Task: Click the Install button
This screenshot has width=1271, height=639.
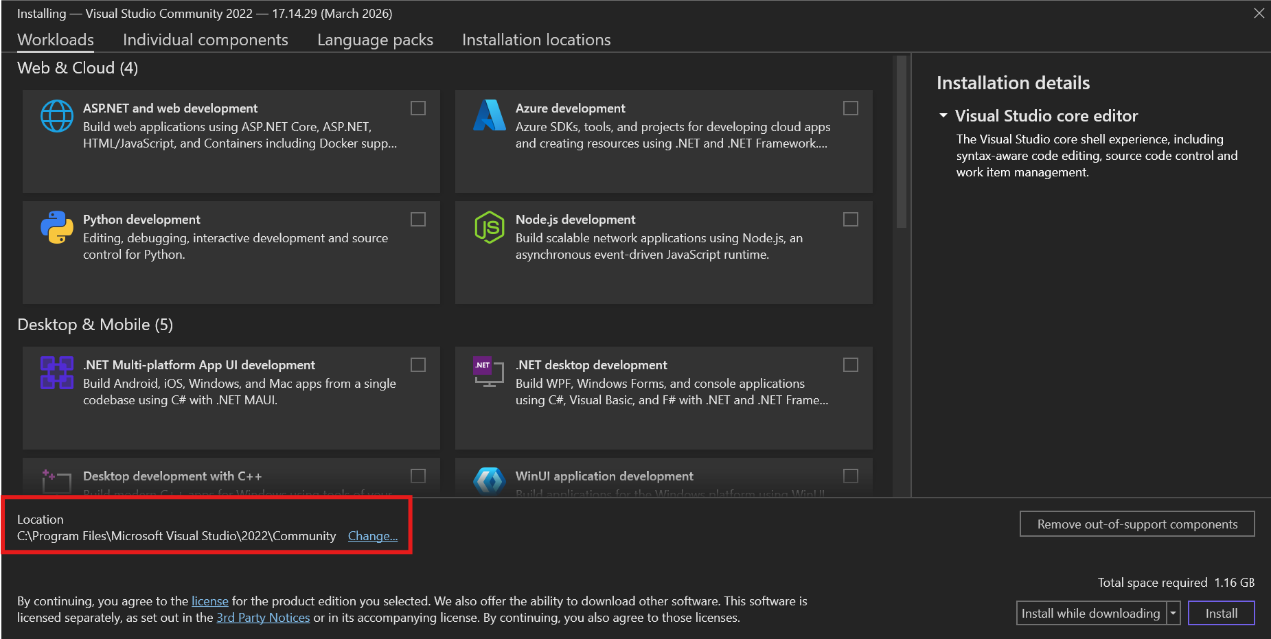Action: pyautogui.click(x=1222, y=614)
